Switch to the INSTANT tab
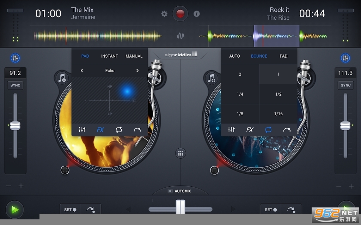361x225 pixels. coord(110,56)
